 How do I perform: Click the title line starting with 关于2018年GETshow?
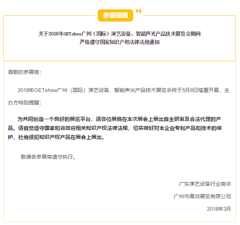(x=119, y=34)
